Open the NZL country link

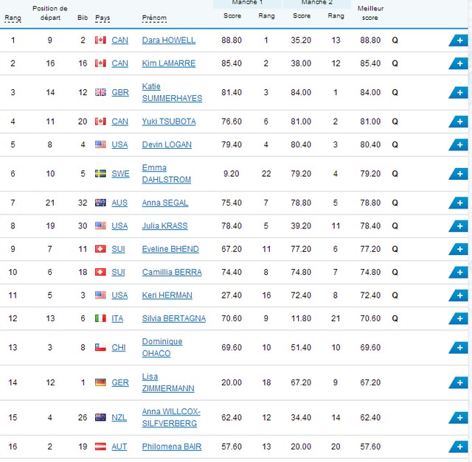[x=119, y=418]
